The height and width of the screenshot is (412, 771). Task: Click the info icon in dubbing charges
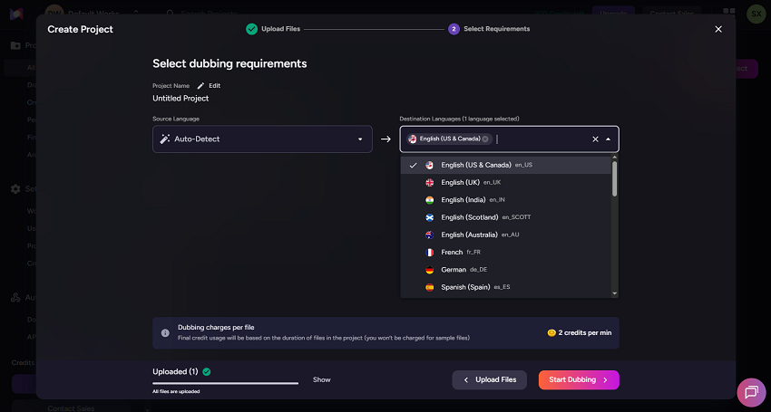coord(165,333)
